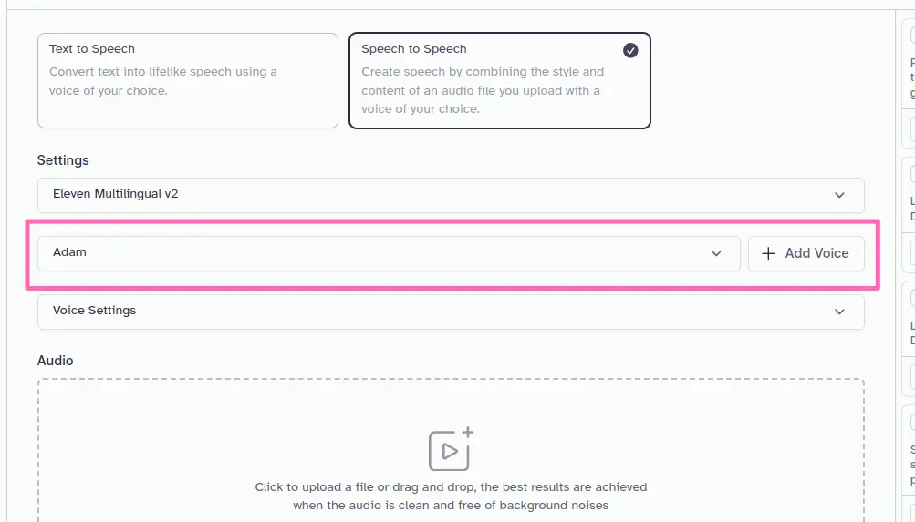Click the Text to Speech title
Viewport: 915px width, 522px height.
[91, 49]
